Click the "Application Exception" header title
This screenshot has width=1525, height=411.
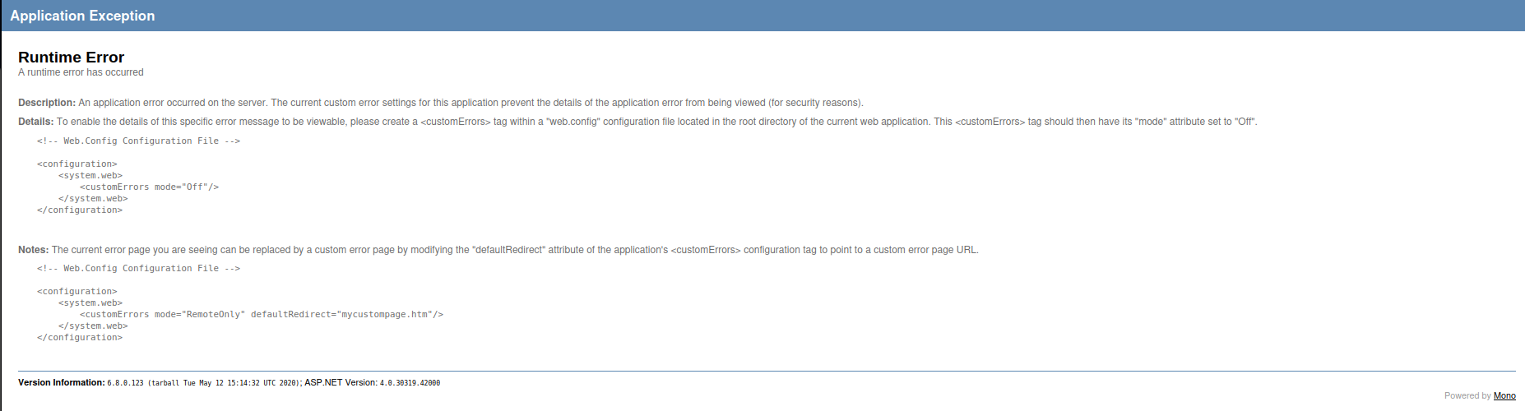tap(82, 16)
